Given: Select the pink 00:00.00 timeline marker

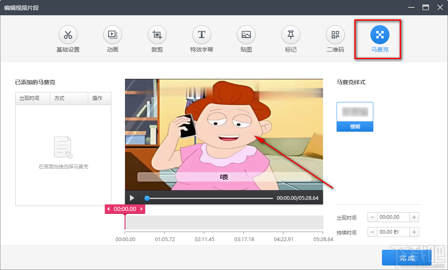Looking at the screenshot, I should click(125, 209).
